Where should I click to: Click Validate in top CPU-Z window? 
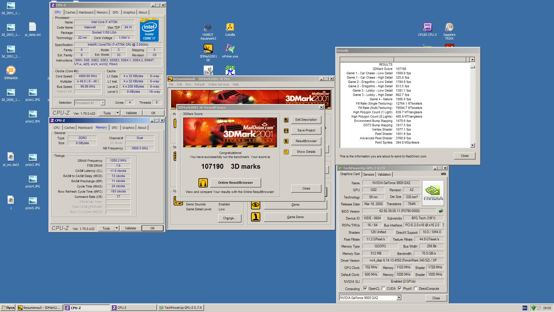pyautogui.click(x=131, y=113)
